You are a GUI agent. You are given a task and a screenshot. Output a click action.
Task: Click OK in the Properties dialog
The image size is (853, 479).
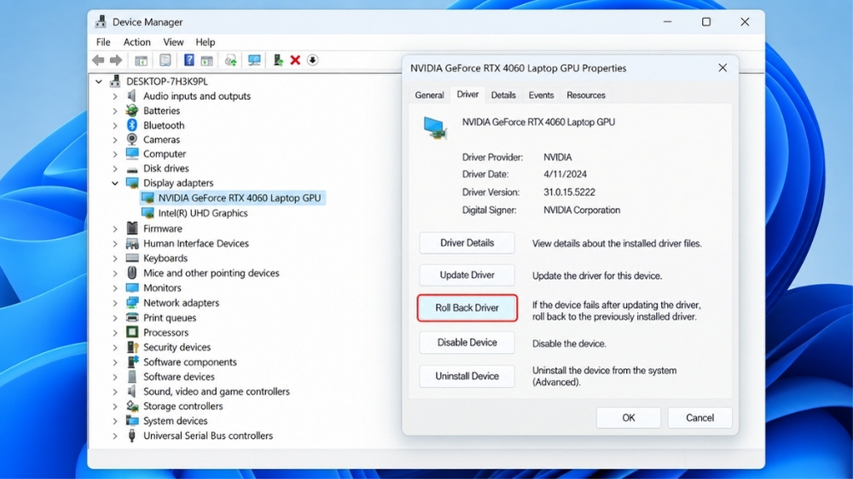pyautogui.click(x=629, y=418)
